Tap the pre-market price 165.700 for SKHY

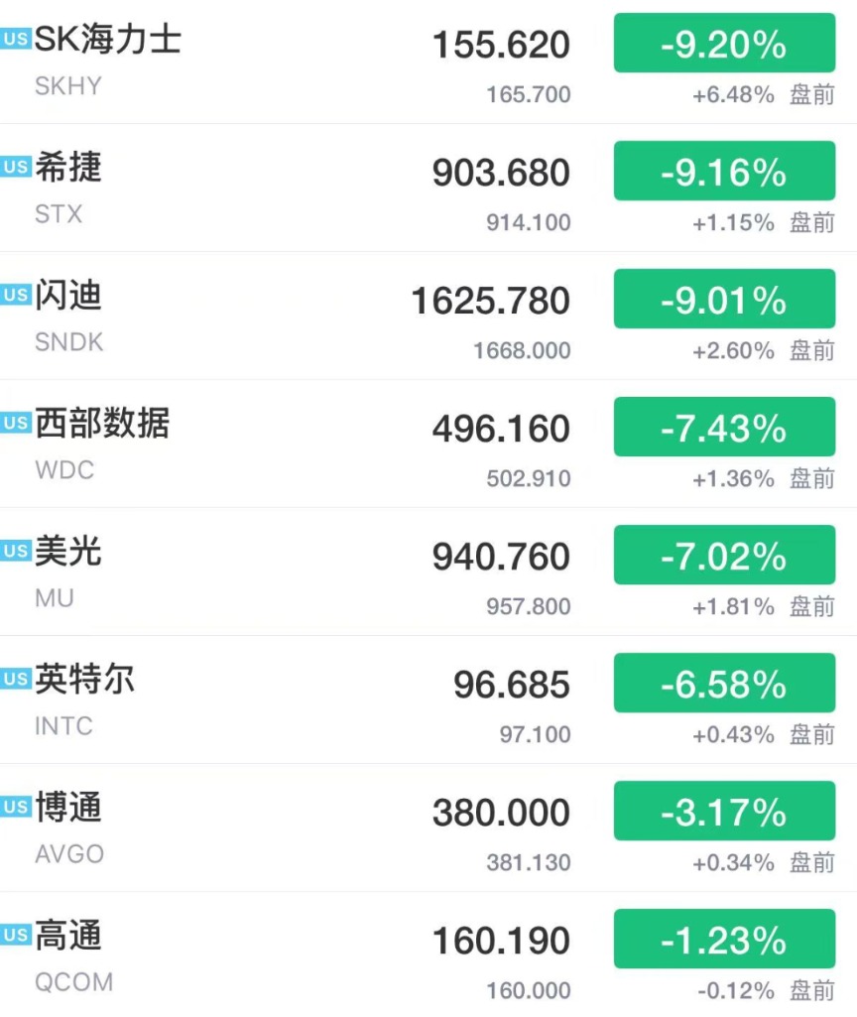[529, 94]
